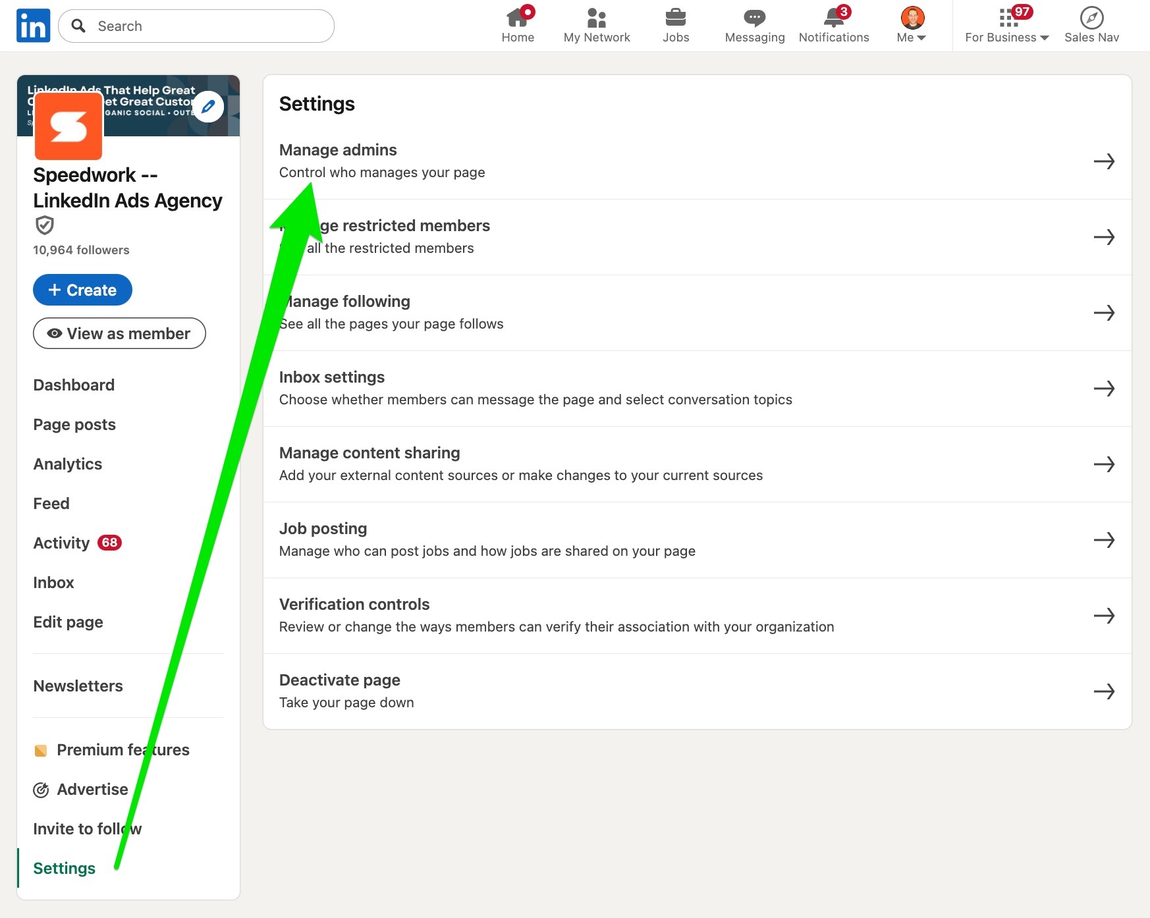
Task: Open Premium features link
Action: click(111, 749)
